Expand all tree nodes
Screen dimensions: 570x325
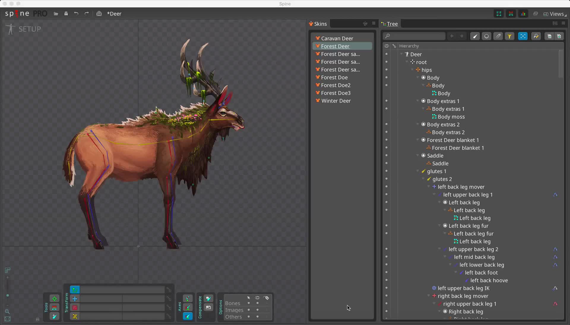click(559, 36)
